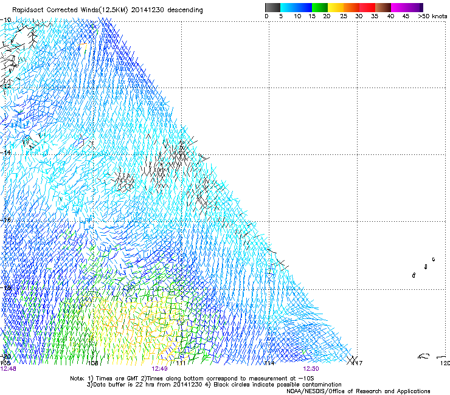Click the '35' tick label on the legend
Image resolution: width=450 pixels, height=395 pixels.
click(375, 16)
